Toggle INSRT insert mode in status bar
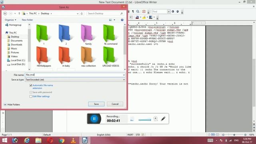This screenshot has height=144, width=256. 130,135
